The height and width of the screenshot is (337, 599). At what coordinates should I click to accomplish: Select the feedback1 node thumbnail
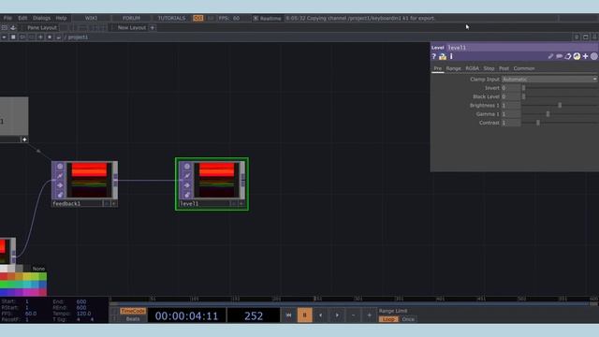90,180
